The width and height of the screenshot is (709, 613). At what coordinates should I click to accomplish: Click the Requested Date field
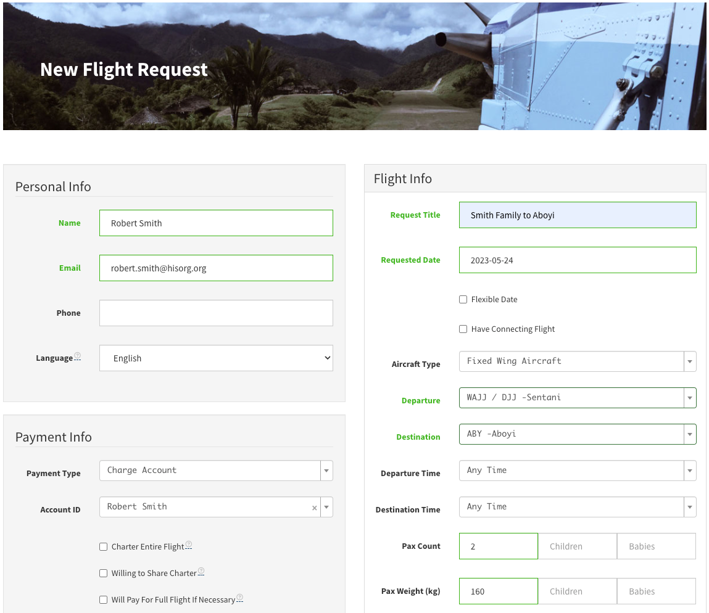(578, 260)
